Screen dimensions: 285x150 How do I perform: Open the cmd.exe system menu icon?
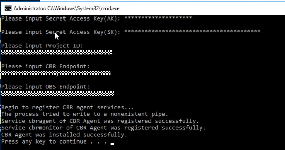tap(8, 9)
